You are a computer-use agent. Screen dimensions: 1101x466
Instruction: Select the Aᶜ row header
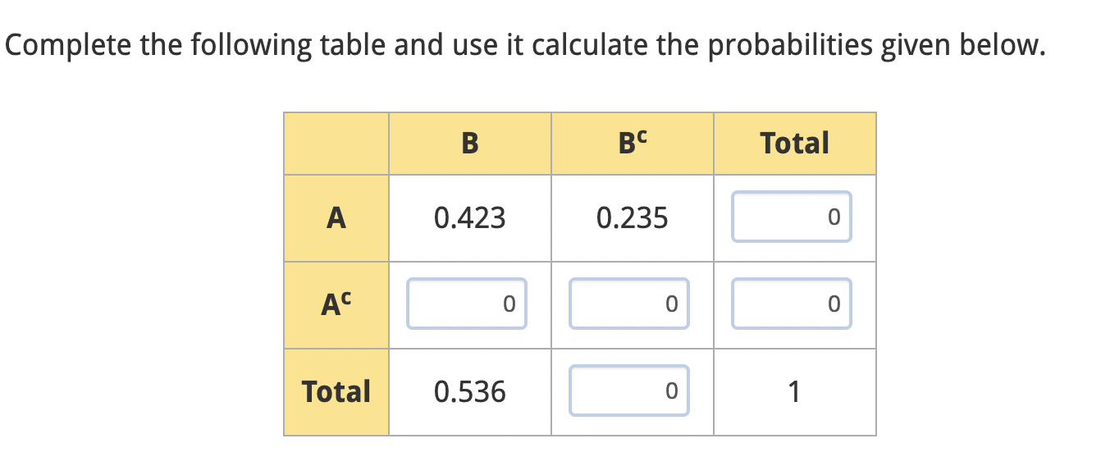[x=336, y=305]
